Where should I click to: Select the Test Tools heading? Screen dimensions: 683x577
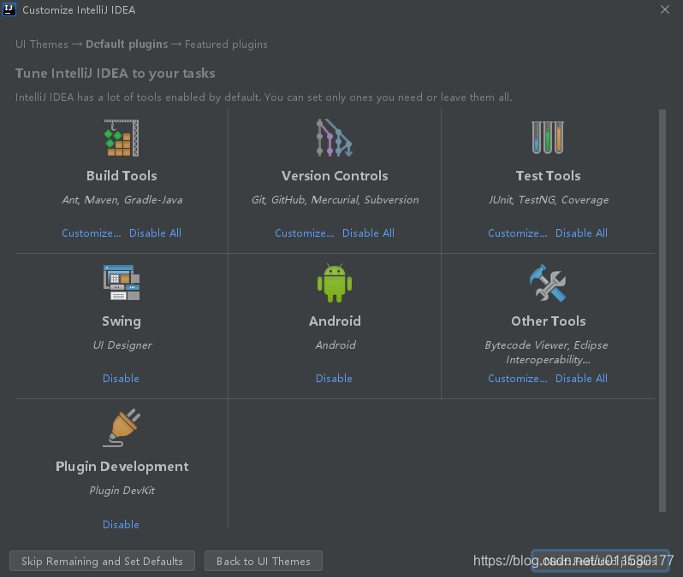[548, 176]
